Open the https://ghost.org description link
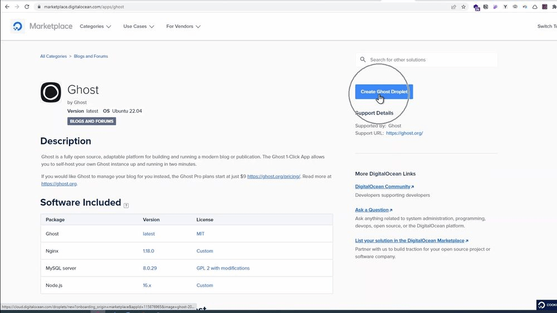 [x=58, y=183]
